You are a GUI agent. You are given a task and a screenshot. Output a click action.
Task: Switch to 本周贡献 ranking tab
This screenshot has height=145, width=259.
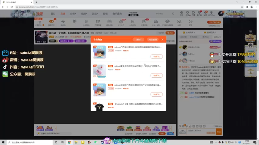coord(193,37)
